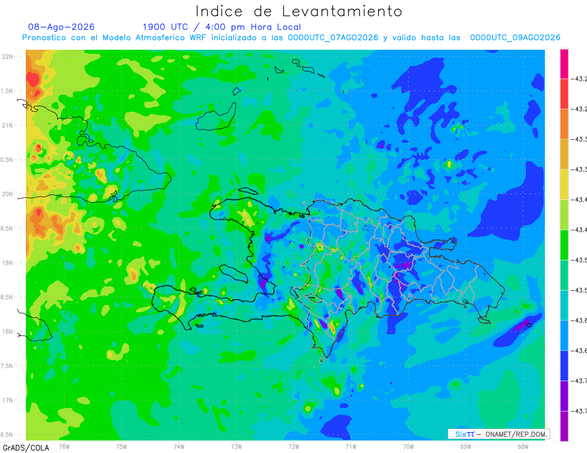This screenshot has width=587, height=453.
Task: Click the 0000UTC_07AGO2026 initialization time
Action: pos(333,38)
